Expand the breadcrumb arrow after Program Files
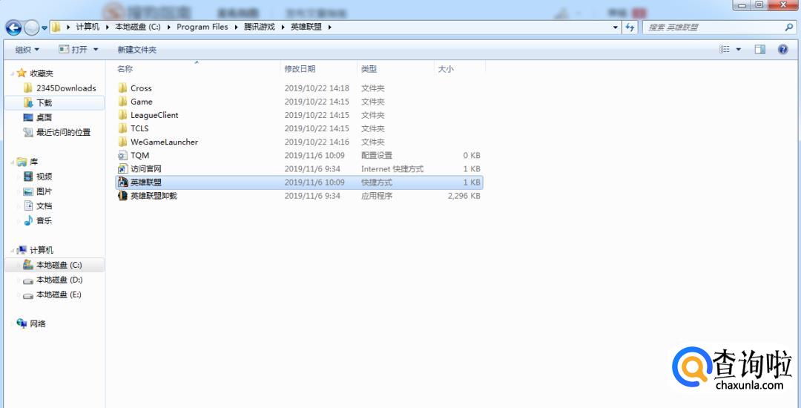The image size is (801, 408). click(236, 27)
